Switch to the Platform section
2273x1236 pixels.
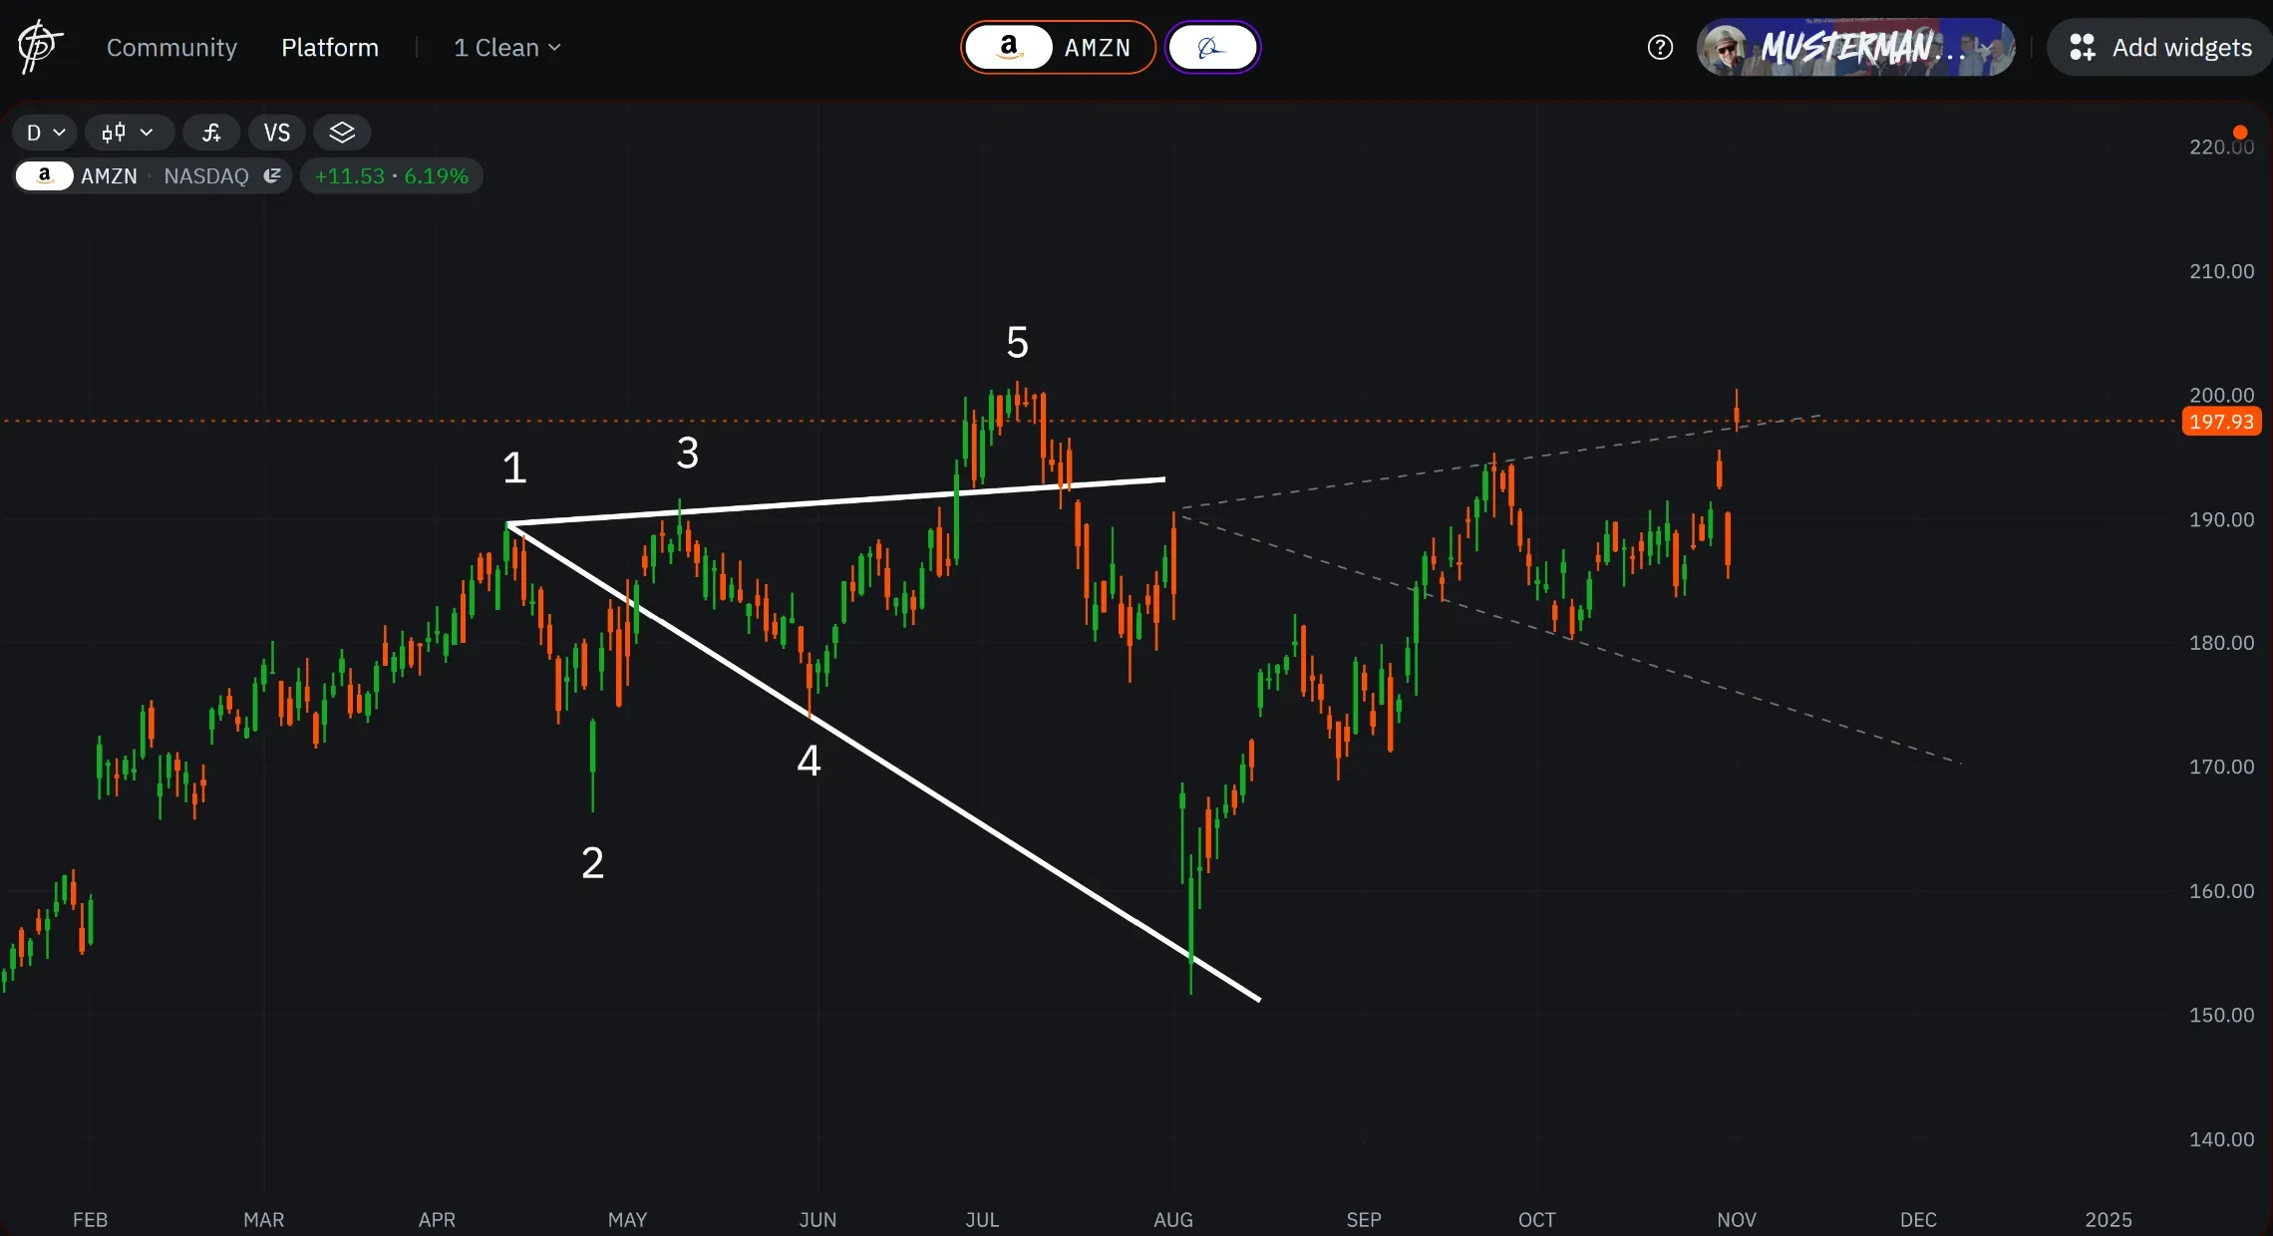[330, 47]
